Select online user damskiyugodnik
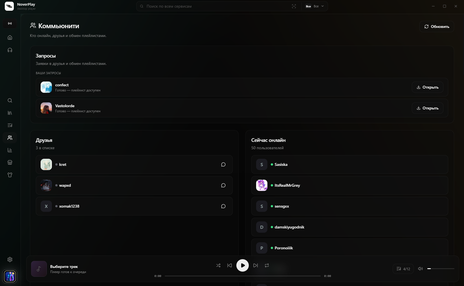 (x=350, y=227)
